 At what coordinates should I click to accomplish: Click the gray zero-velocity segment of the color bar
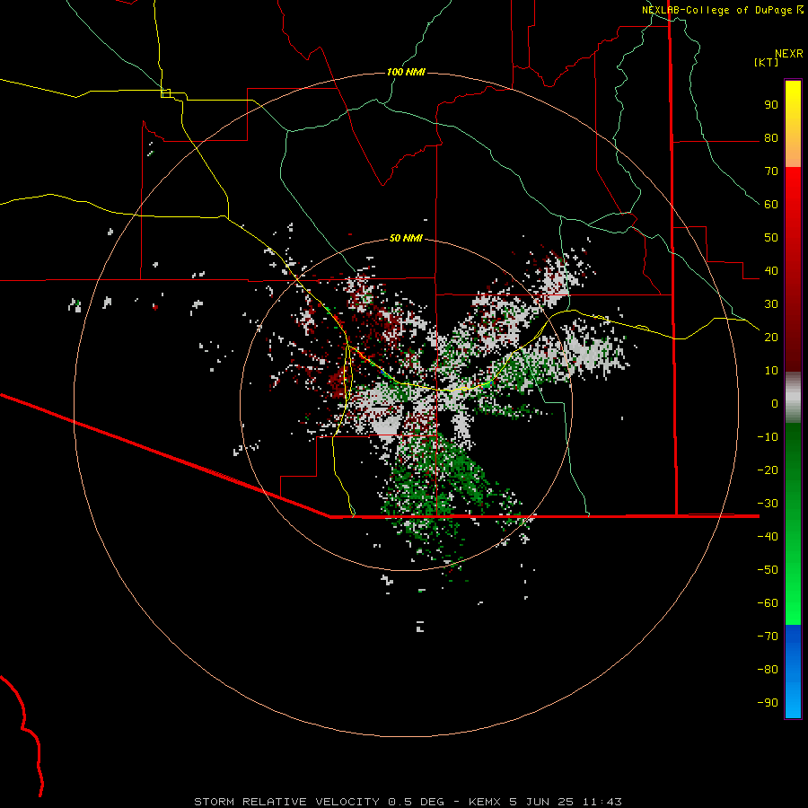pos(793,397)
